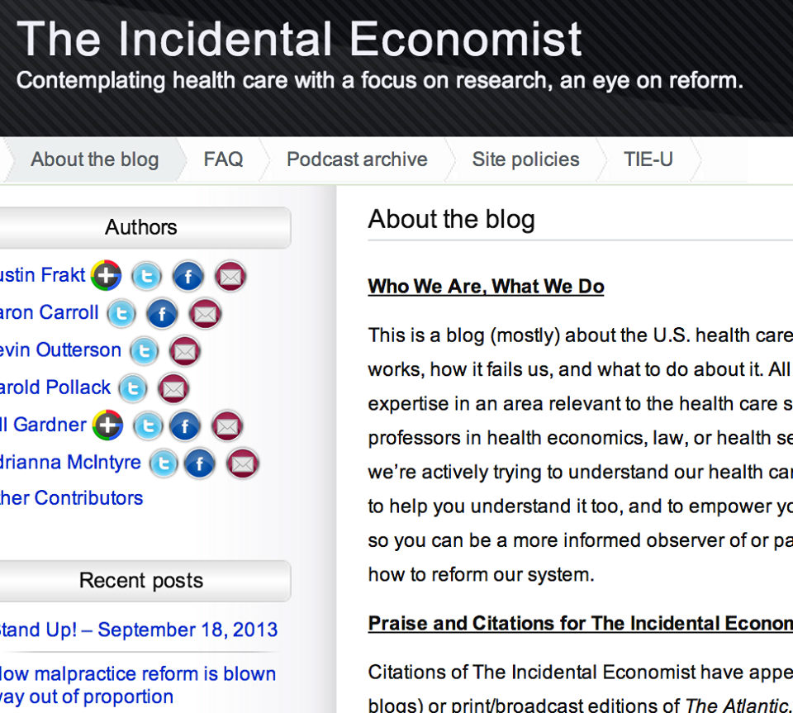The image size is (793, 713).
Task: Click Austin Frakt's Twitter icon
Action: (x=147, y=276)
